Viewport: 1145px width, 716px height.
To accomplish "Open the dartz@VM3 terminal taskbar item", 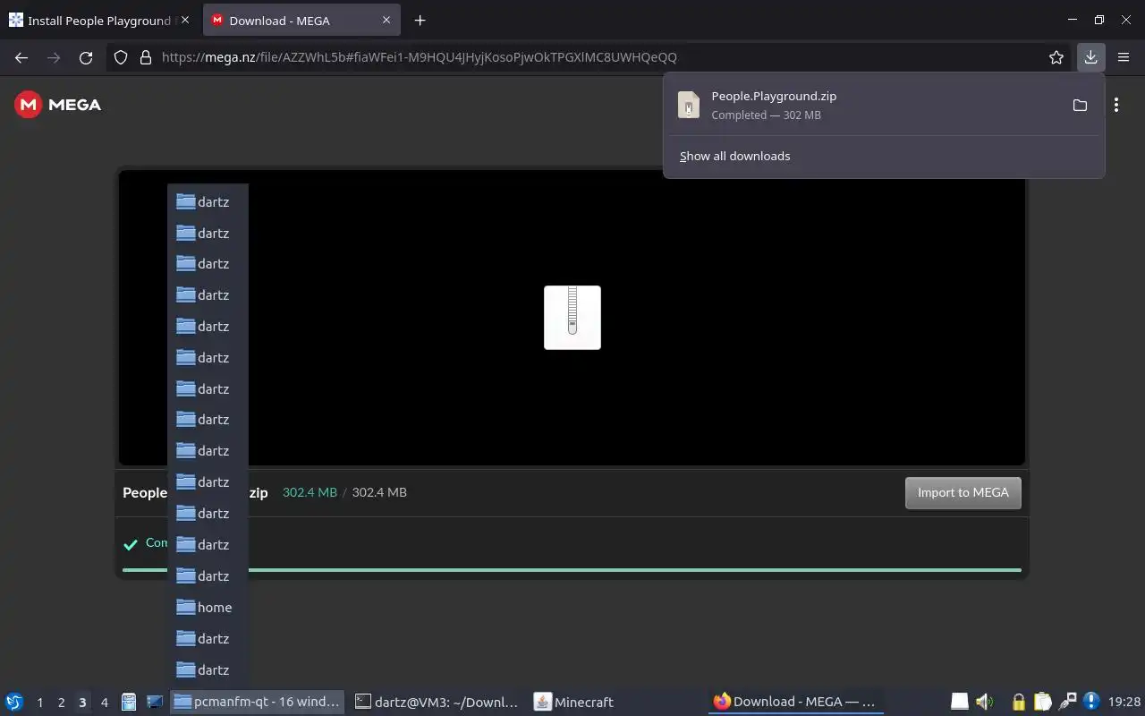I will (437, 702).
